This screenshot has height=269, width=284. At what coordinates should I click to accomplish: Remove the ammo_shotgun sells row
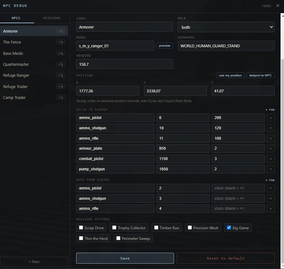[271, 128]
